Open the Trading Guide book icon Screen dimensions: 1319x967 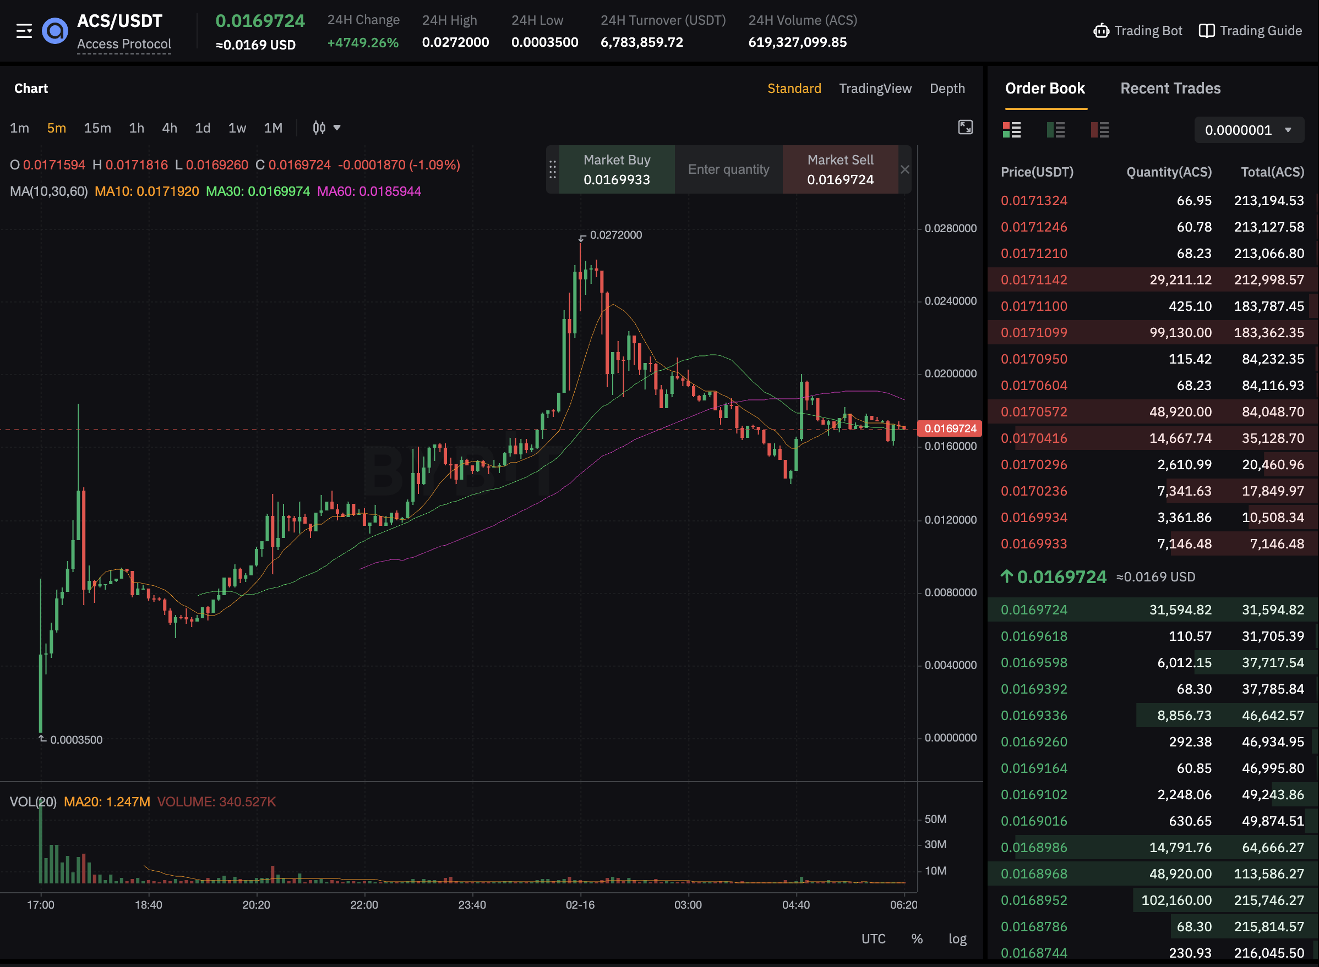click(1207, 31)
